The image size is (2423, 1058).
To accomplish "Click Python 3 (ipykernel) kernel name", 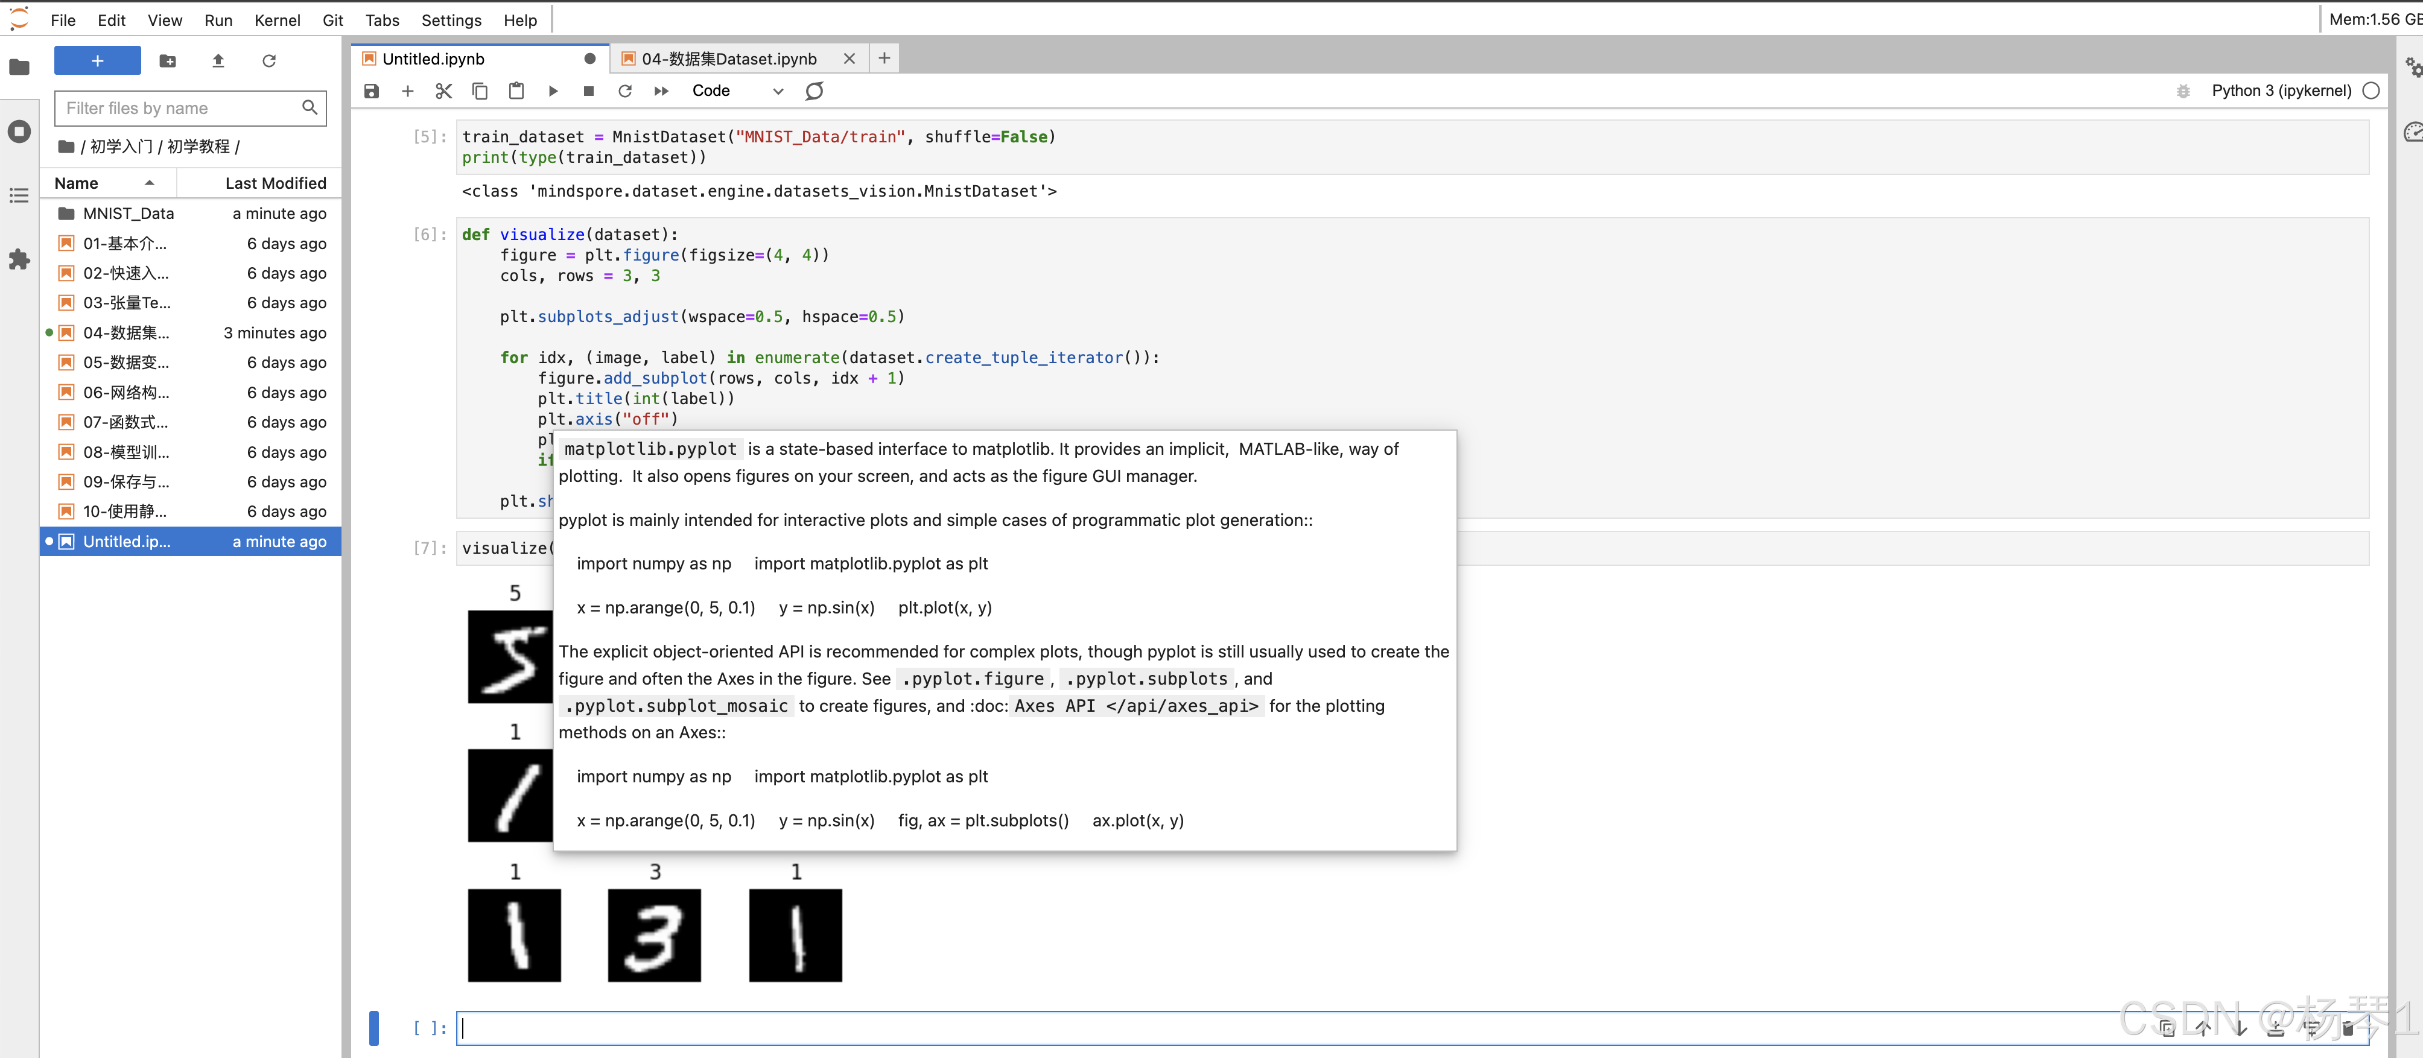I will (x=2281, y=91).
